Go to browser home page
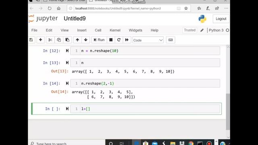Viewport: 258px width, 145px height. pyautogui.click(x=58, y=8)
